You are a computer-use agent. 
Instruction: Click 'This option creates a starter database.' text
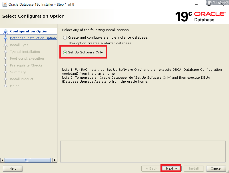100,43
